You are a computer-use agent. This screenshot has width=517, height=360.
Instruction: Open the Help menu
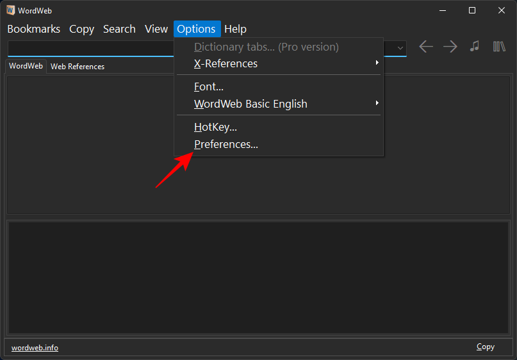point(235,29)
